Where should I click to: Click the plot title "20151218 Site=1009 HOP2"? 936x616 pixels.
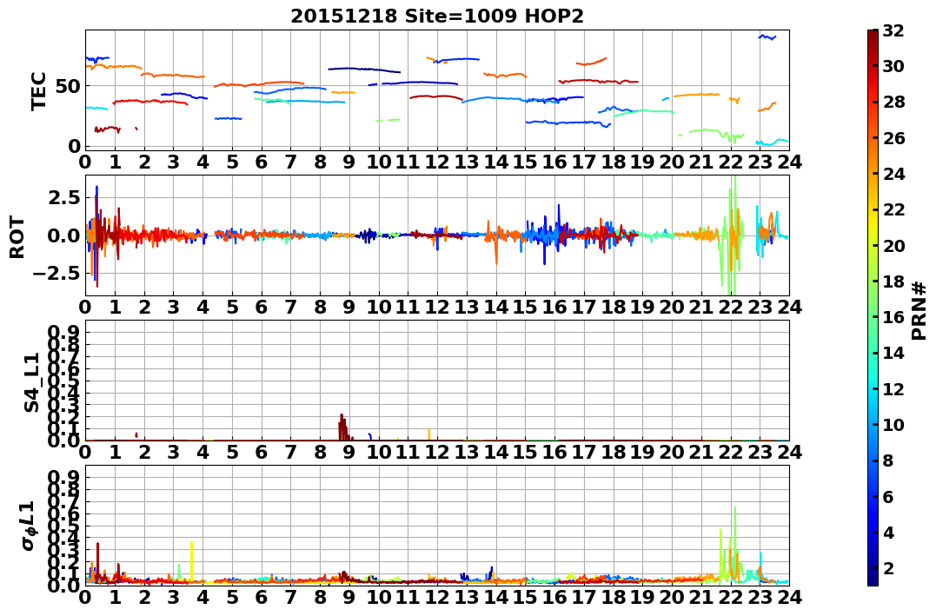(x=437, y=17)
